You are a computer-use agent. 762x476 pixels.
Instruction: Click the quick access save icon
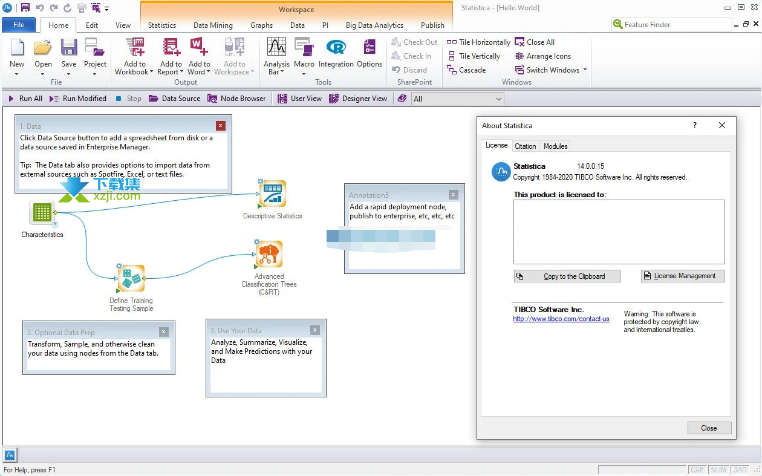click(25, 8)
